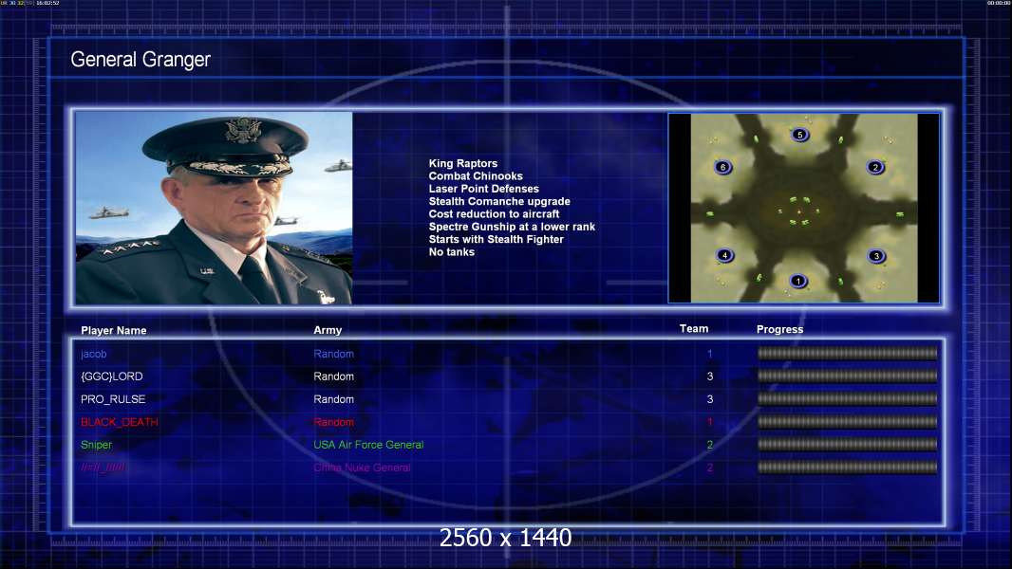Choose start position marker 5 on map
The image size is (1012, 569).
pos(799,135)
